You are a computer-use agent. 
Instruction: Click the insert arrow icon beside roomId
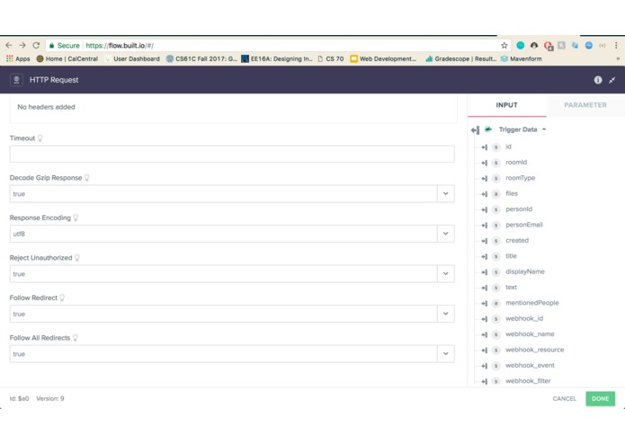(485, 163)
